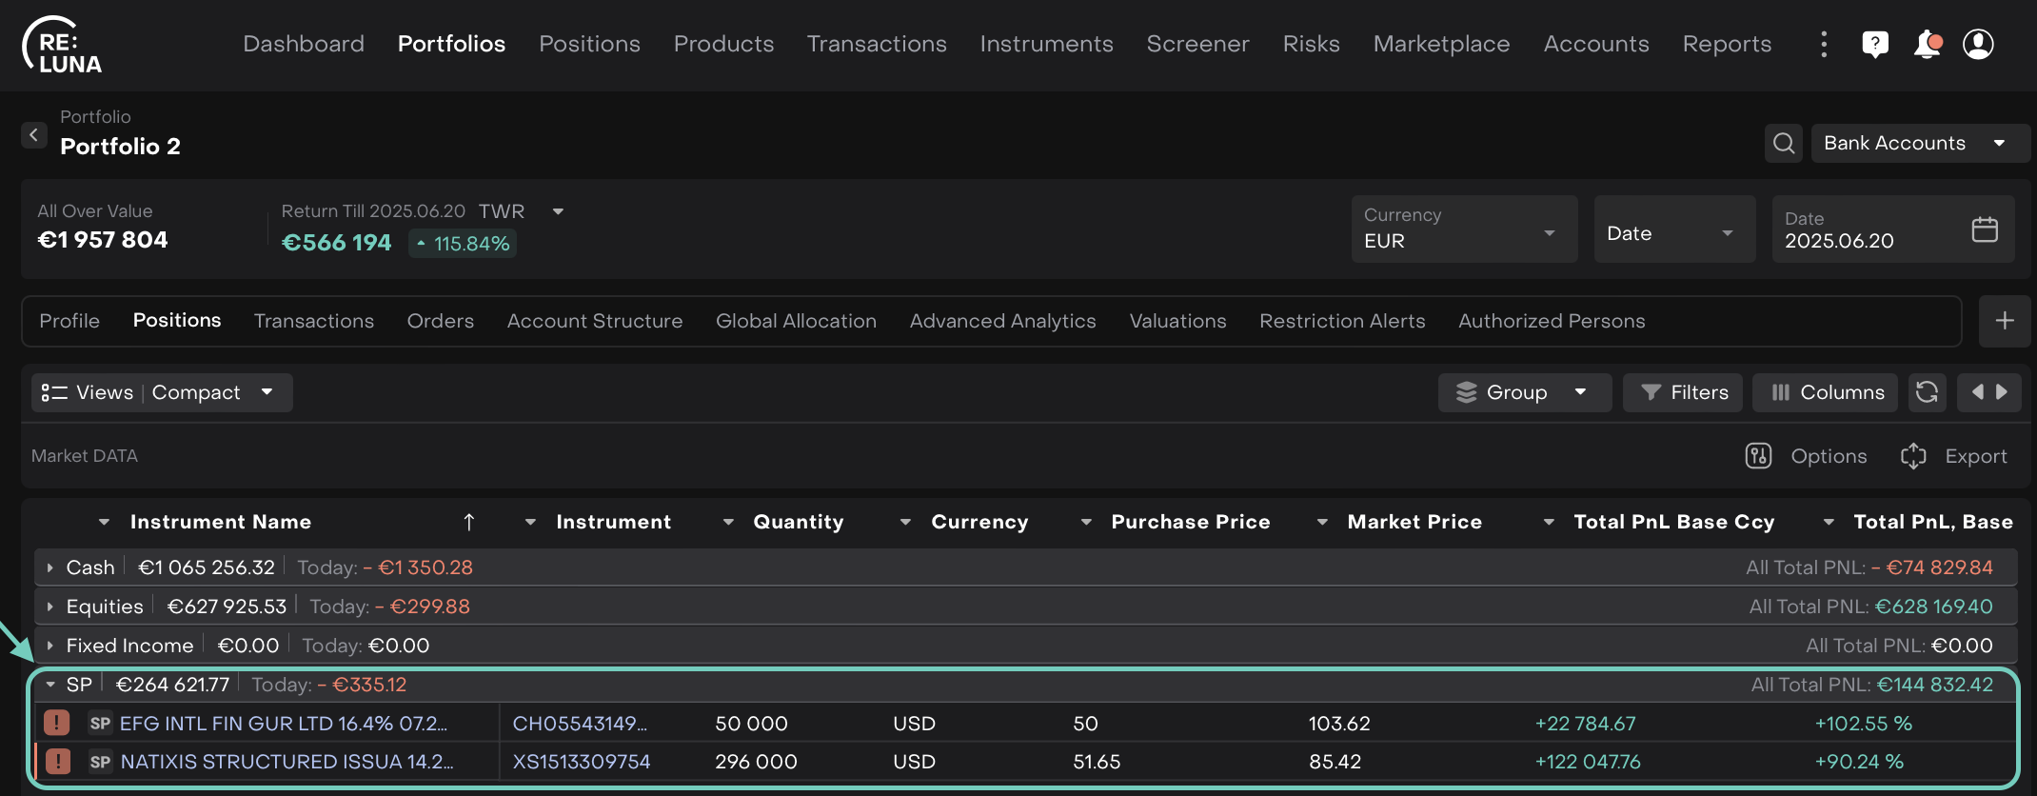Click the three-dot more menu icon

[1823, 44]
